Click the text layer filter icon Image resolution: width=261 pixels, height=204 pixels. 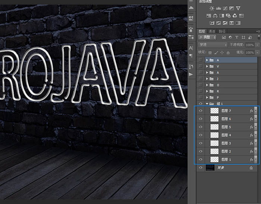pyautogui.click(x=237, y=38)
